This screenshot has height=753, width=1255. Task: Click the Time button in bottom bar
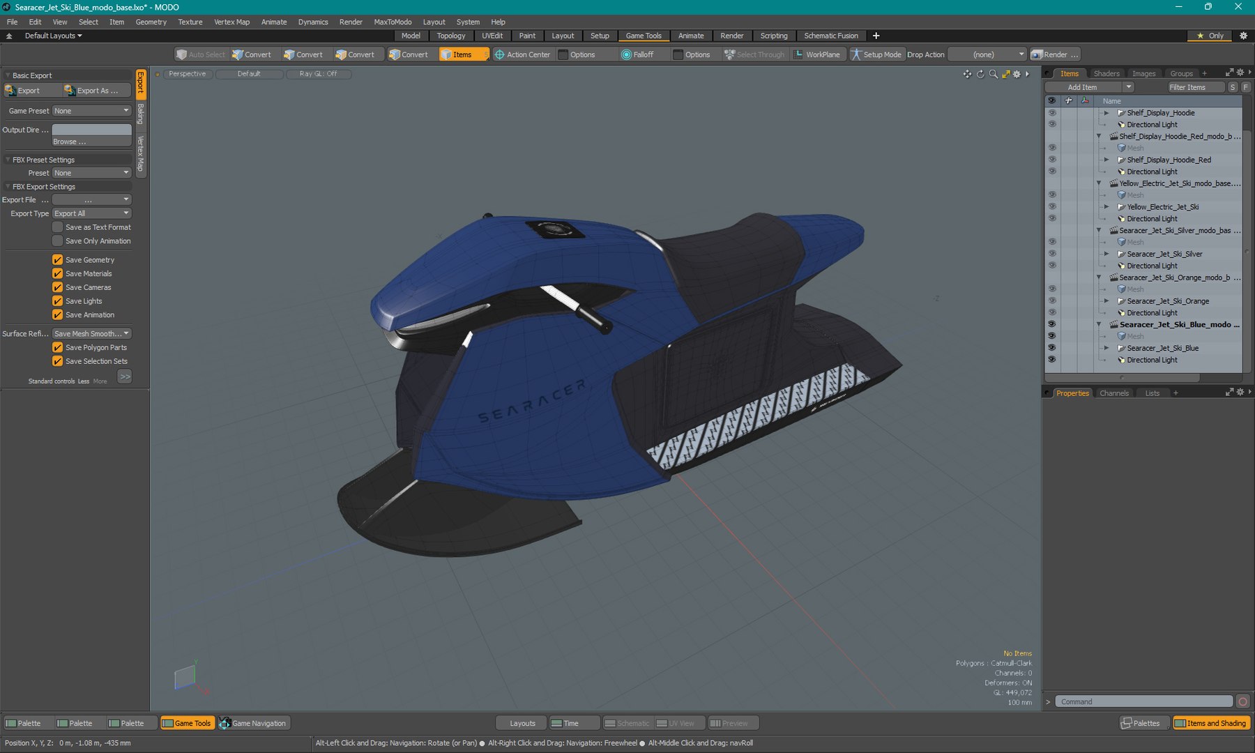pos(575,723)
